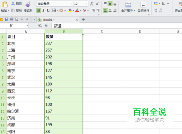Select column A header
The width and height of the screenshot is (182, 134).
[26, 31]
